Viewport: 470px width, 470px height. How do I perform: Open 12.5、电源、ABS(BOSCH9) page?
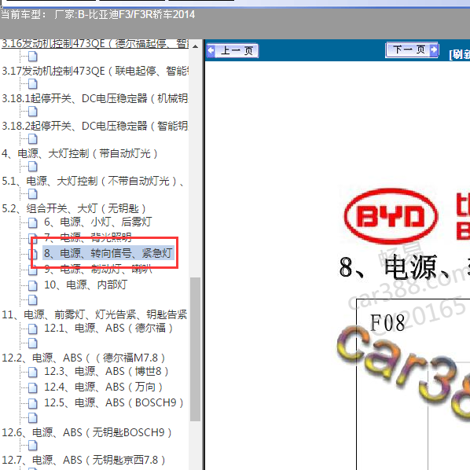[x=114, y=402]
